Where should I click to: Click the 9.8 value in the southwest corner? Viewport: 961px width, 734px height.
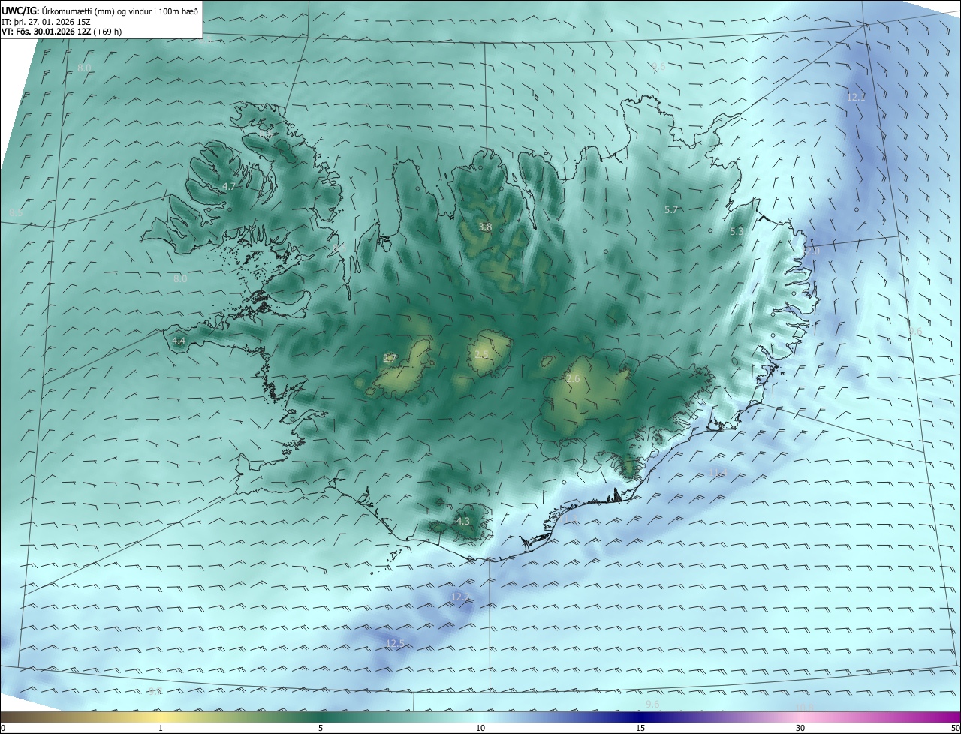[x=155, y=692]
